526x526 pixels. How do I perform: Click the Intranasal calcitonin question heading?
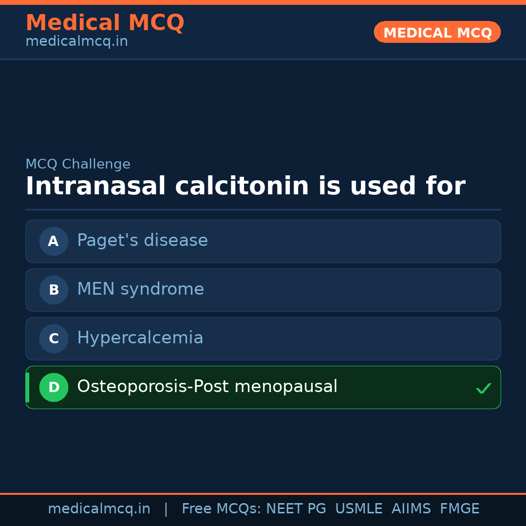point(245,186)
